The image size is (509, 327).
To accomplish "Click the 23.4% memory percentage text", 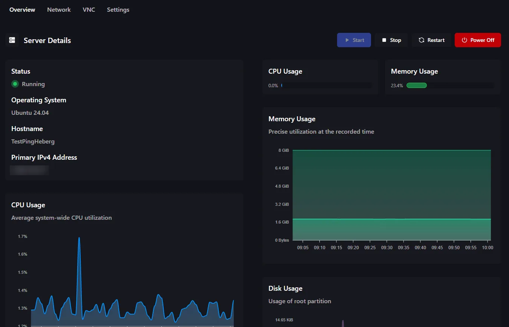I will 397,86.
